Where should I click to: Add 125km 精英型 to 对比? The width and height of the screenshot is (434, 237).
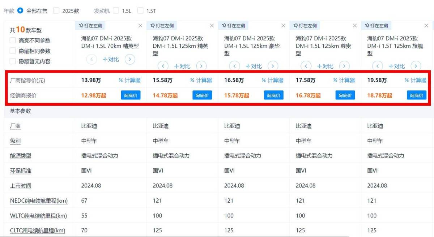(182, 66)
